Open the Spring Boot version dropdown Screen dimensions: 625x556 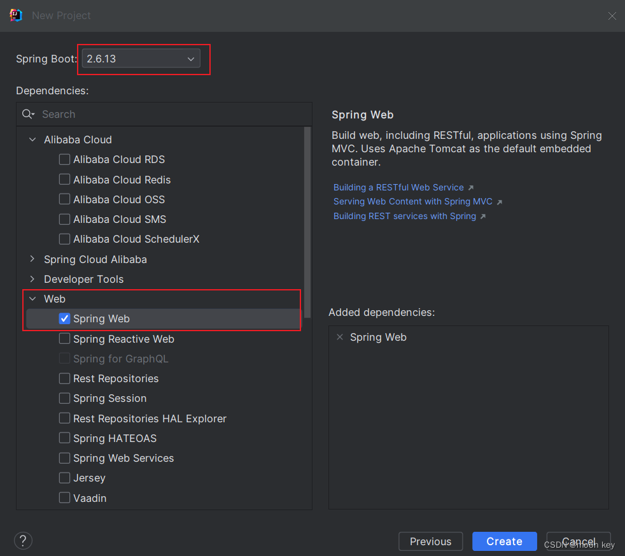[141, 59]
